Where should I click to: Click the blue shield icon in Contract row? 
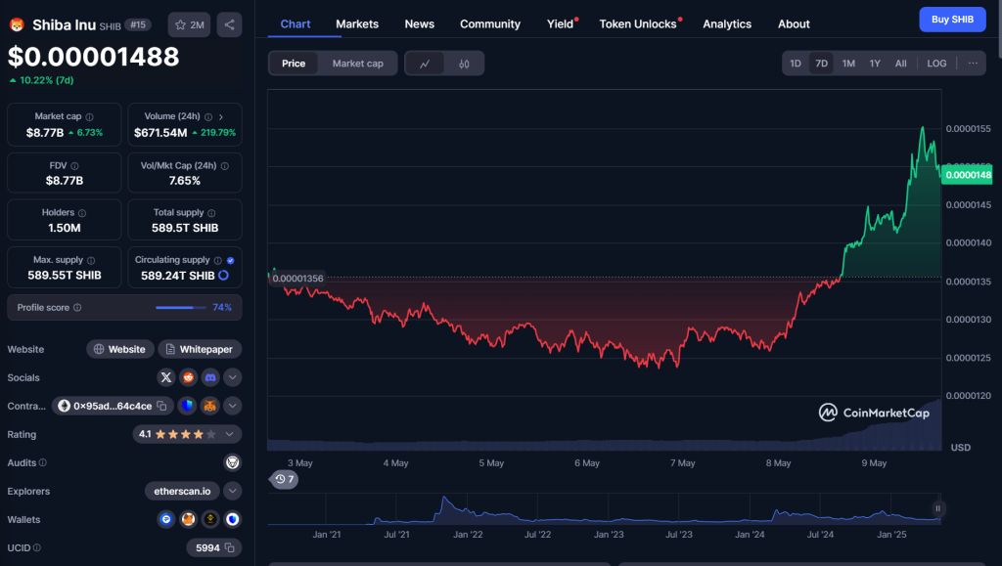(187, 406)
